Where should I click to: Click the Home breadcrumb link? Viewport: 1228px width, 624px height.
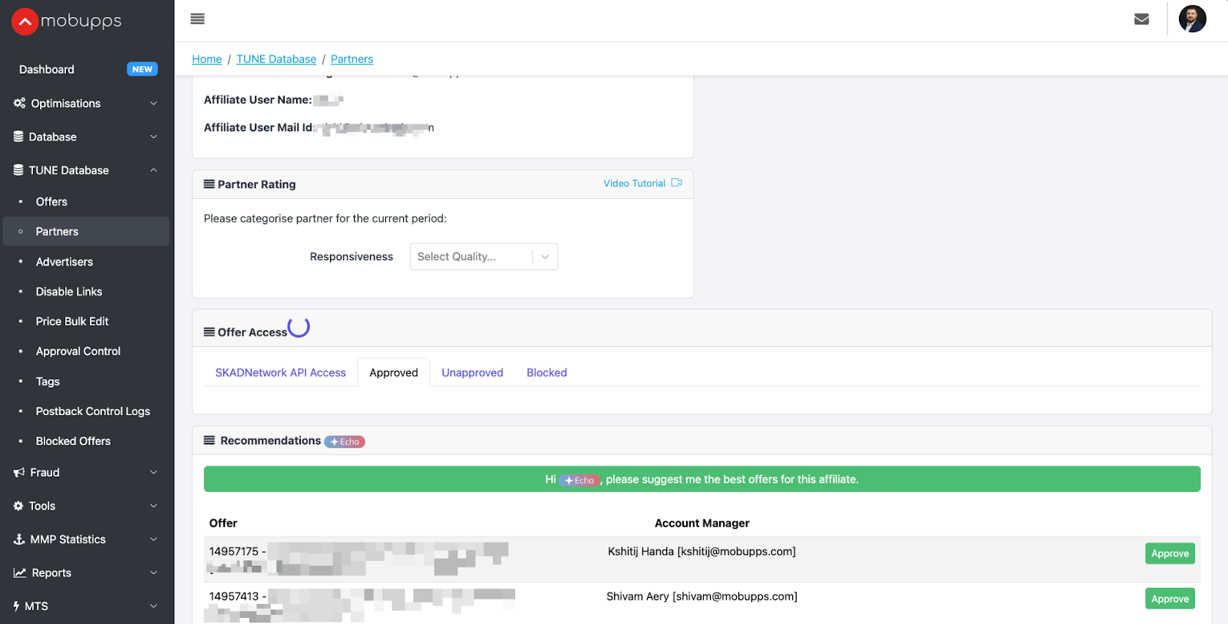pyautogui.click(x=206, y=59)
